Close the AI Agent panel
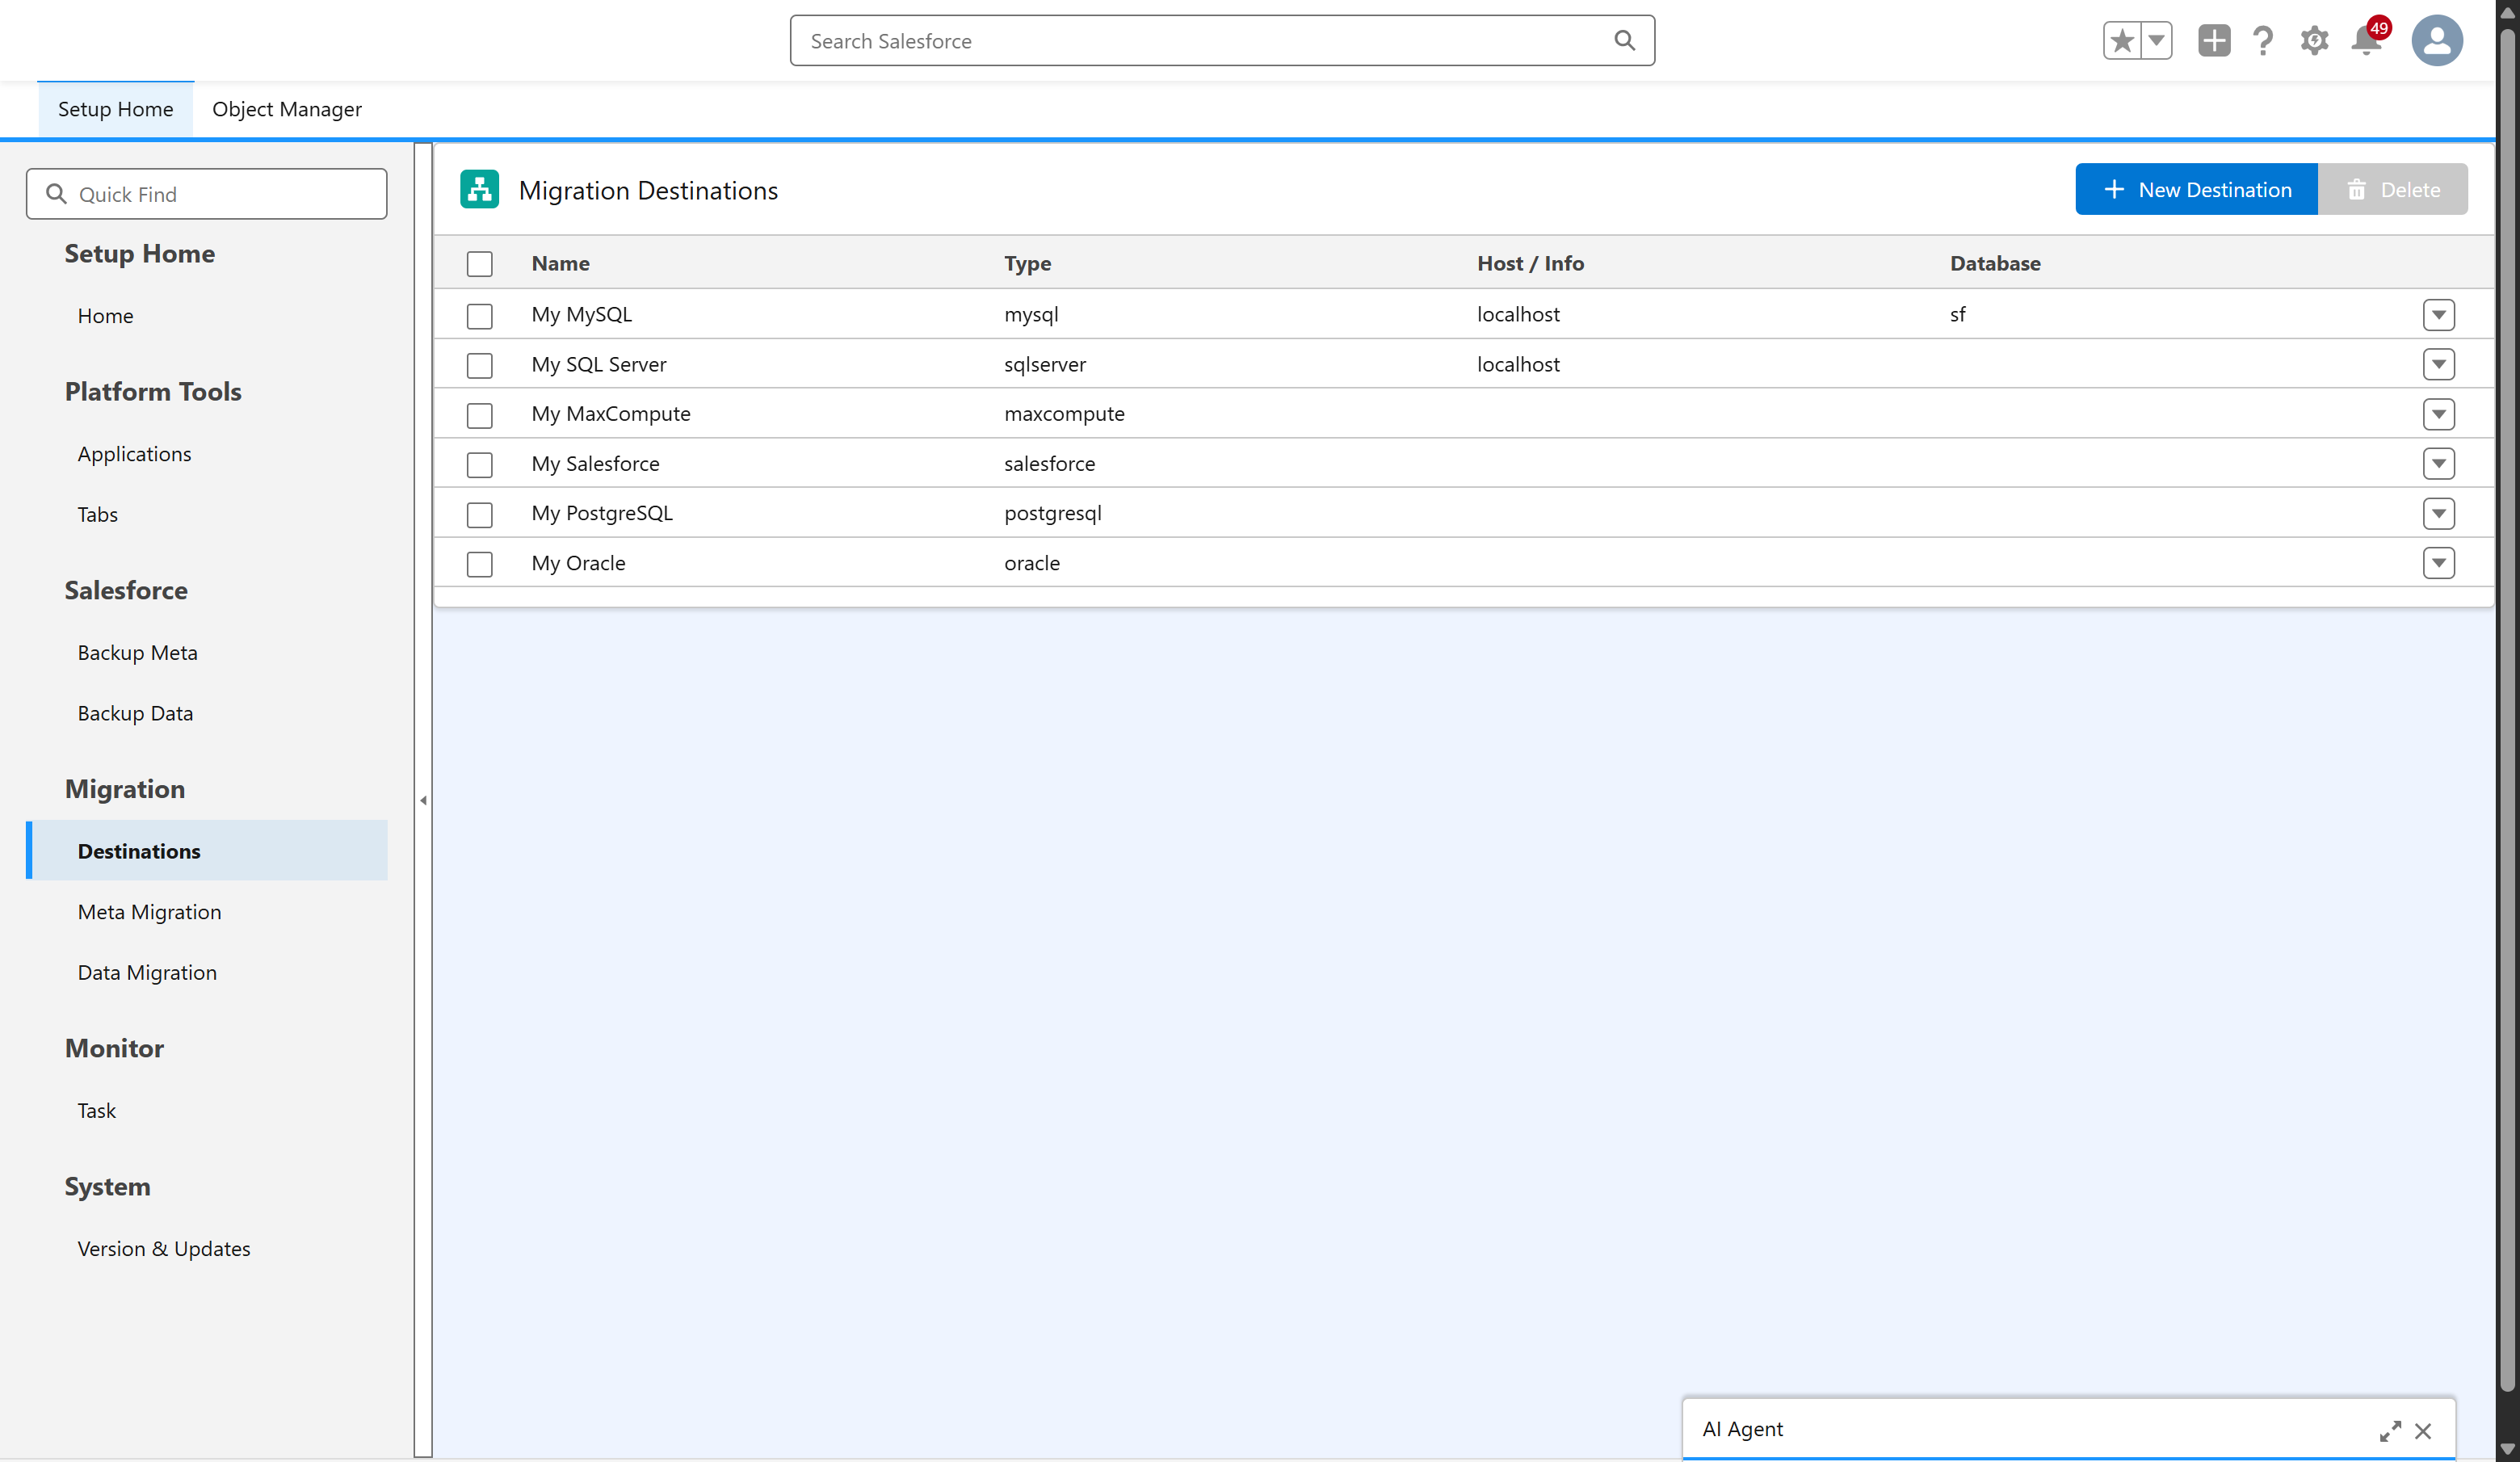The height and width of the screenshot is (1462, 2520). [2423, 1431]
